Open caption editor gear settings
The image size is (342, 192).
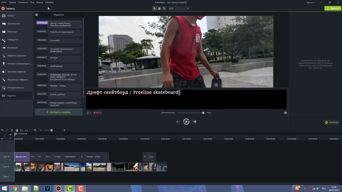pos(285,113)
